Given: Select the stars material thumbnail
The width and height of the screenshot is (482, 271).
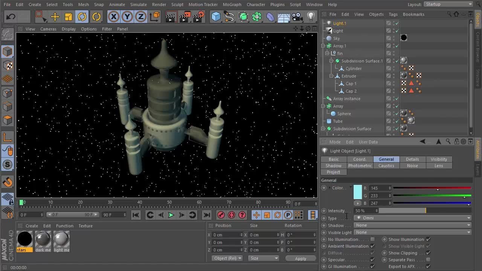Looking at the screenshot, I should point(24,239).
